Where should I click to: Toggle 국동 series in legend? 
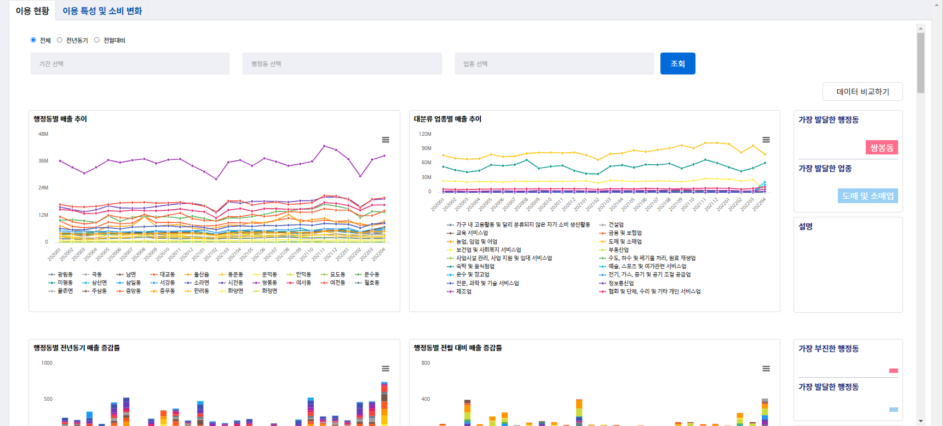coord(93,274)
